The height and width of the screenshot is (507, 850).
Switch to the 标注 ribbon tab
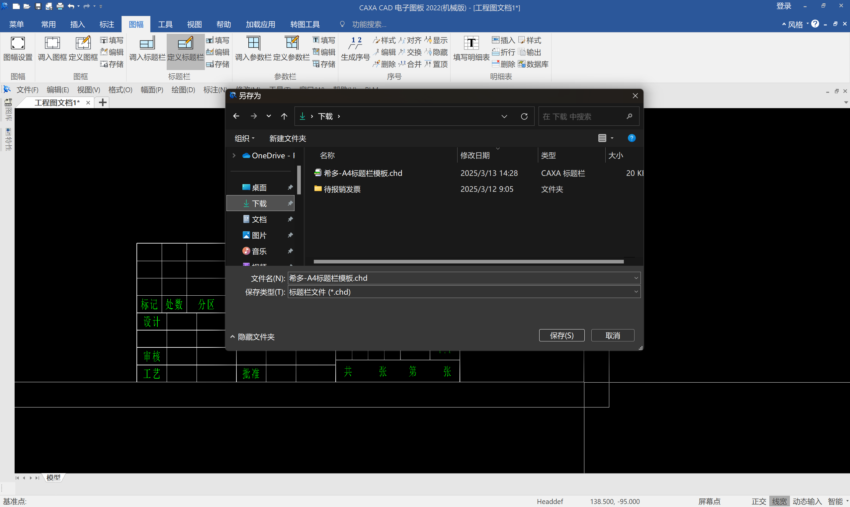(107, 24)
